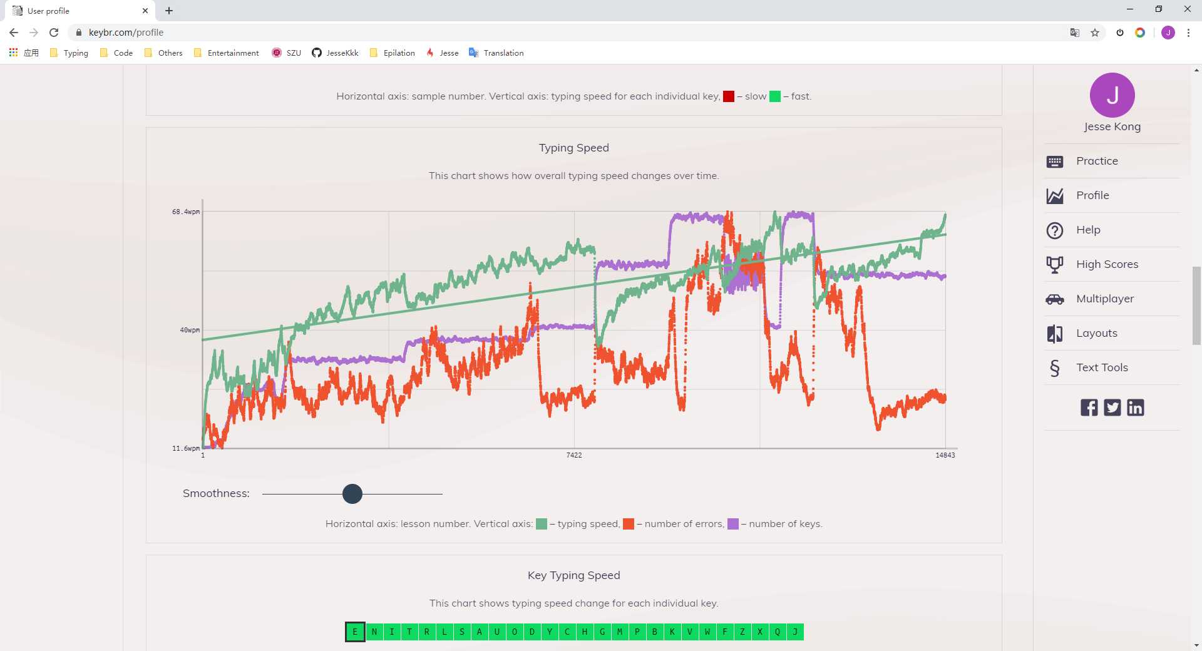This screenshot has height=651, width=1202.
Task: Click the green fast color swatch
Action: (x=774, y=96)
